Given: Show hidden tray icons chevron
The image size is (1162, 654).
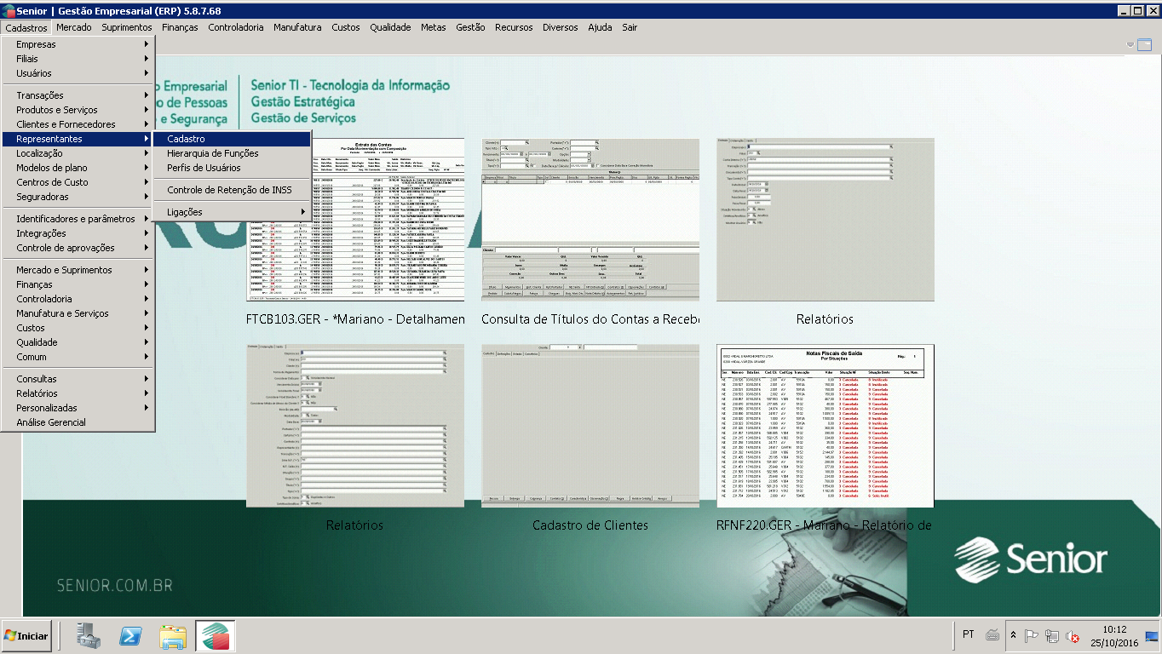Looking at the screenshot, I should [1014, 635].
